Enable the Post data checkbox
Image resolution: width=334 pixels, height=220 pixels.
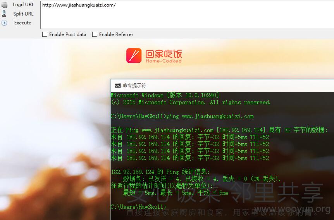45,34
